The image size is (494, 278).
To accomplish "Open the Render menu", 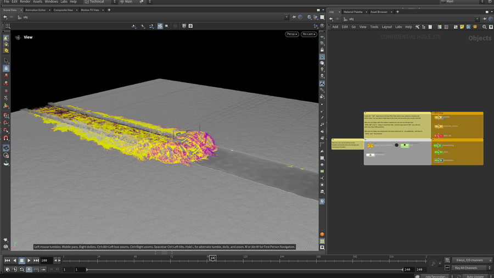I will pyautogui.click(x=25, y=2).
